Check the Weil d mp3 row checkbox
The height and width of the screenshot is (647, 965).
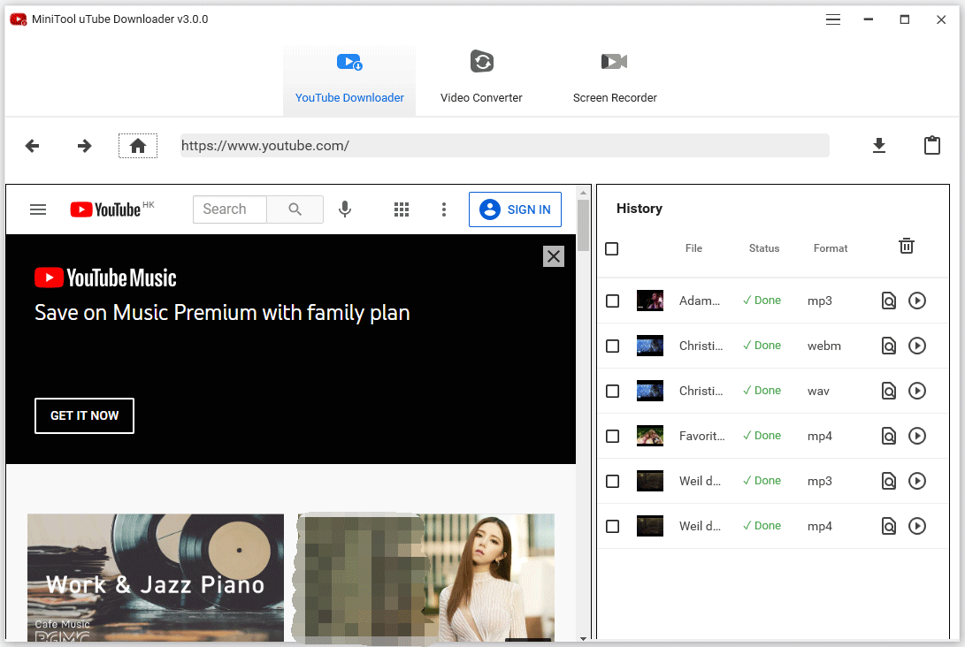pyautogui.click(x=612, y=481)
